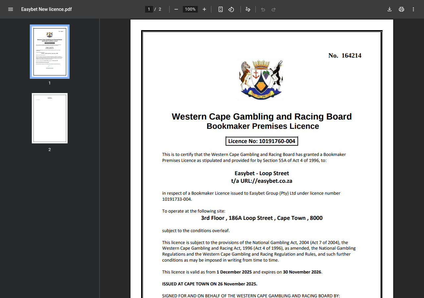The width and height of the screenshot is (424, 298).
Task: Zoom in with the plus icon
Action: 204,9
